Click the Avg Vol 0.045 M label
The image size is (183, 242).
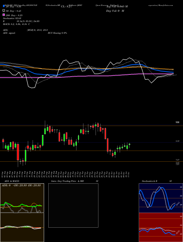coord(117,7)
